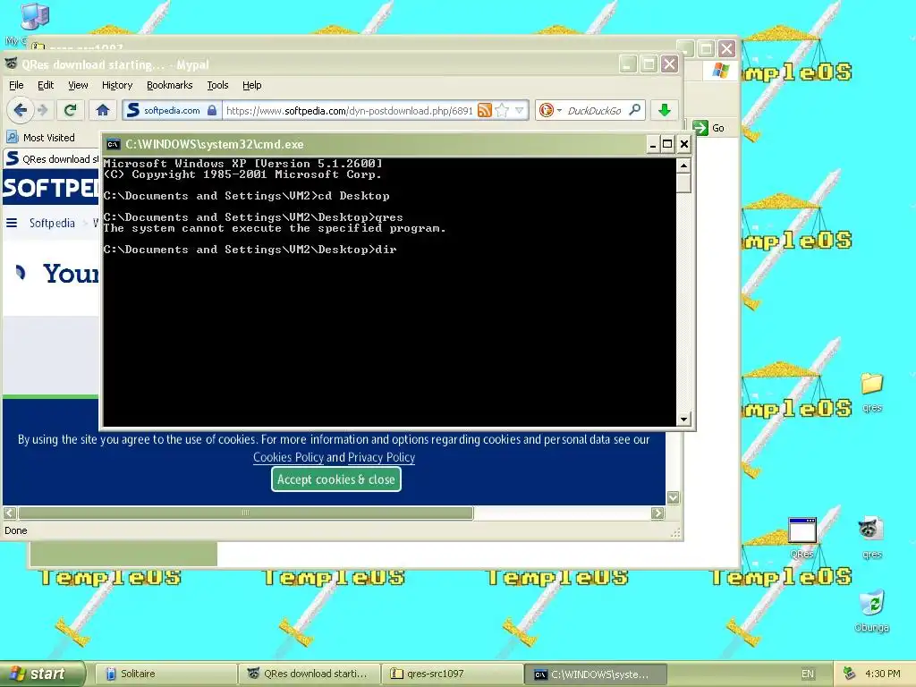Viewport: 916px width, 687px height.
Task: Click the Done status bar text
Action: (x=16, y=530)
